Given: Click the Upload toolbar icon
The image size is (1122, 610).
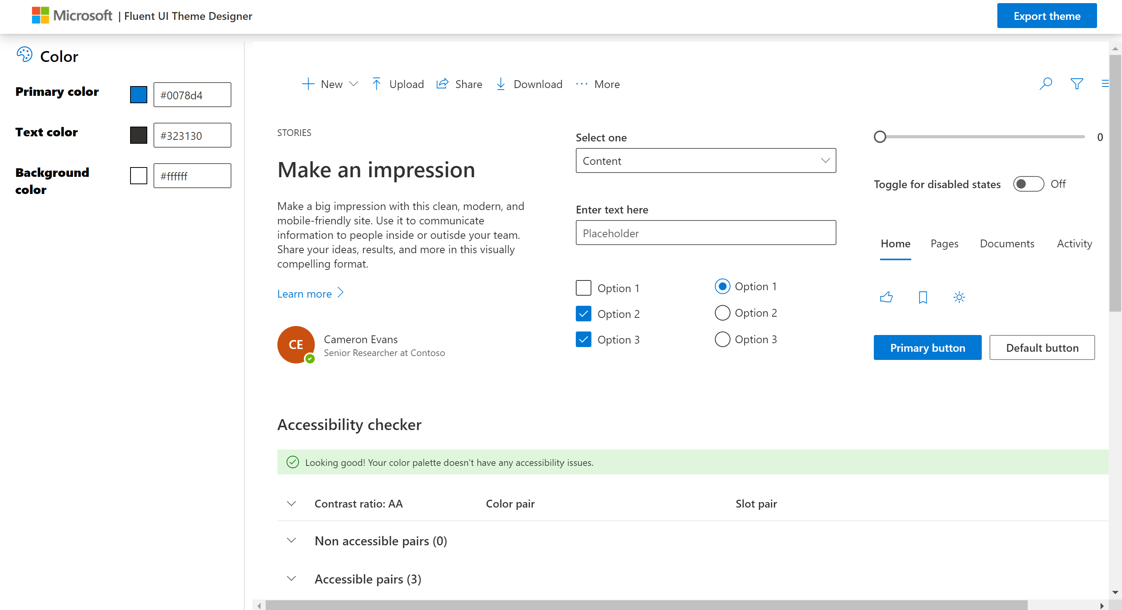Looking at the screenshot, I should (377, 84).
